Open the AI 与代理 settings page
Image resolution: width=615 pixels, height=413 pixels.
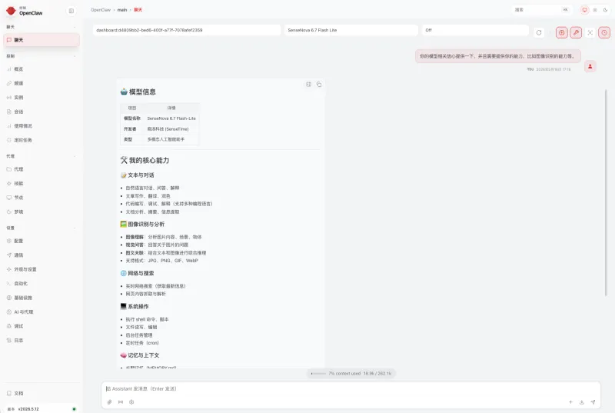tap(42, 311)
